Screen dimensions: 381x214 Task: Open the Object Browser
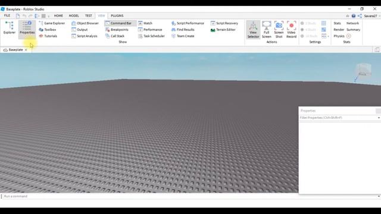85,23
